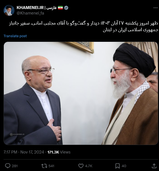Bookmark this post

(117, 166)
